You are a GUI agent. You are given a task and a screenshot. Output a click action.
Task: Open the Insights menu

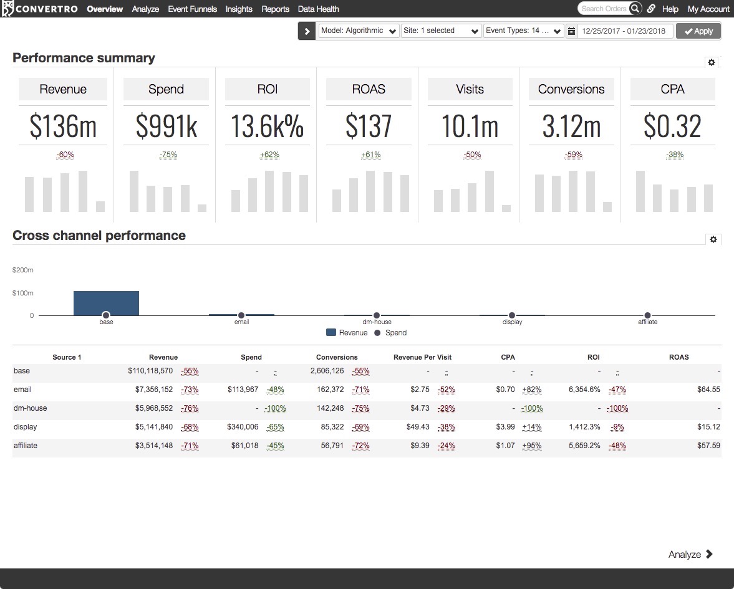click(x=239, y=9)
